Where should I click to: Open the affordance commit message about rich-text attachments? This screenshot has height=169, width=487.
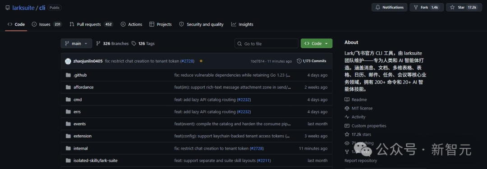pyautogui.click(x=233, y=87)
